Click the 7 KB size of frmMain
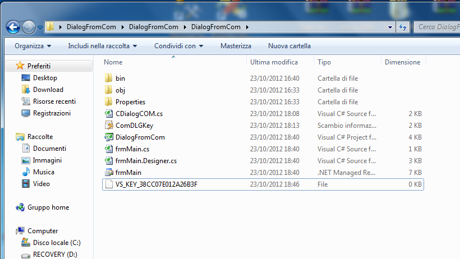Viewport: 460px width, 259px height. [x=415, y=173]
